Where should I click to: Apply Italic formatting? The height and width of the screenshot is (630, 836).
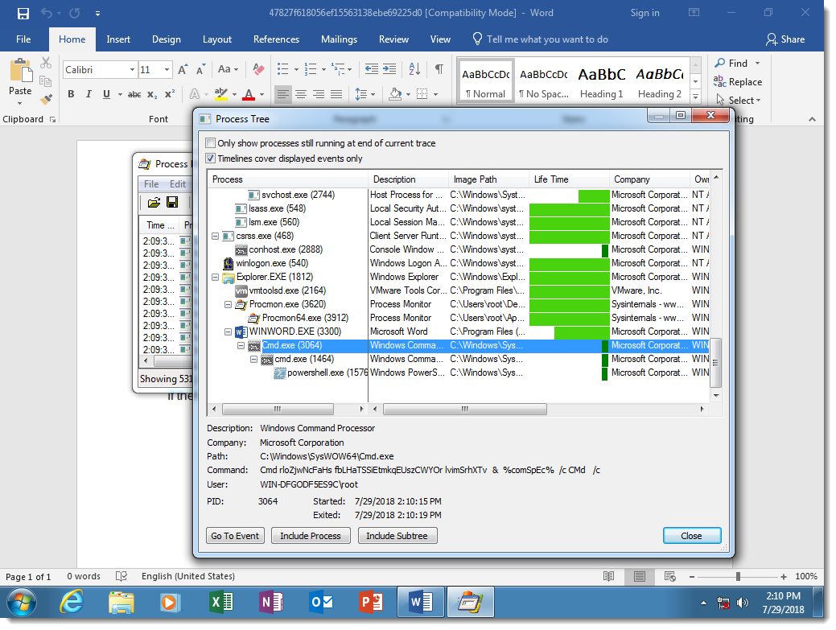[89, 94]
